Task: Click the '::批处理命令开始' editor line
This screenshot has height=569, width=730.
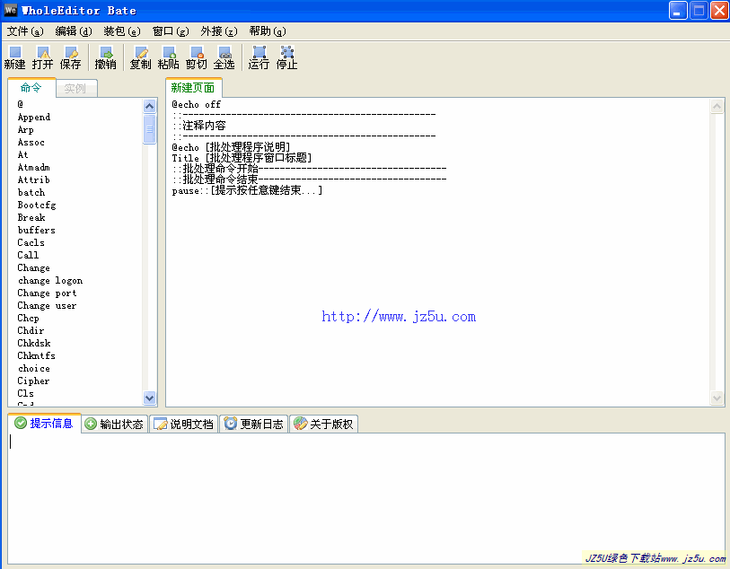Action: click(309, 169)
